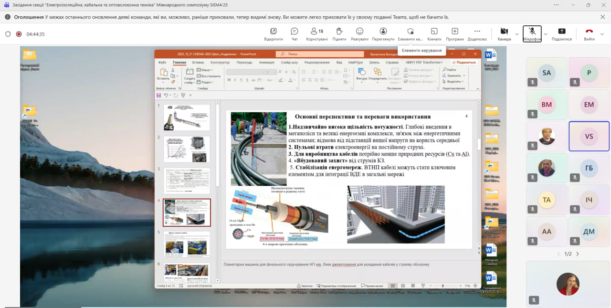Expand the microphone options chevron

546,34
